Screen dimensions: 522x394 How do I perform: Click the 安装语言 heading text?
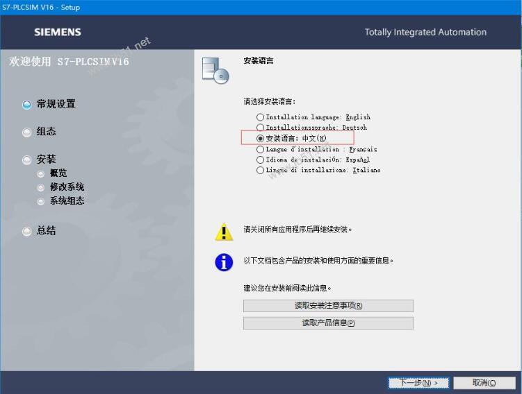pyautogui.click(x=259, y=60)
